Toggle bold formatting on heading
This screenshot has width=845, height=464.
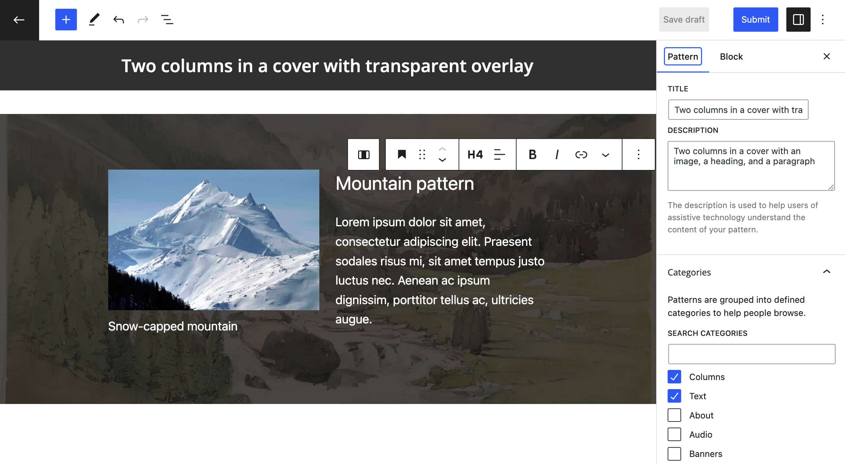531,154
